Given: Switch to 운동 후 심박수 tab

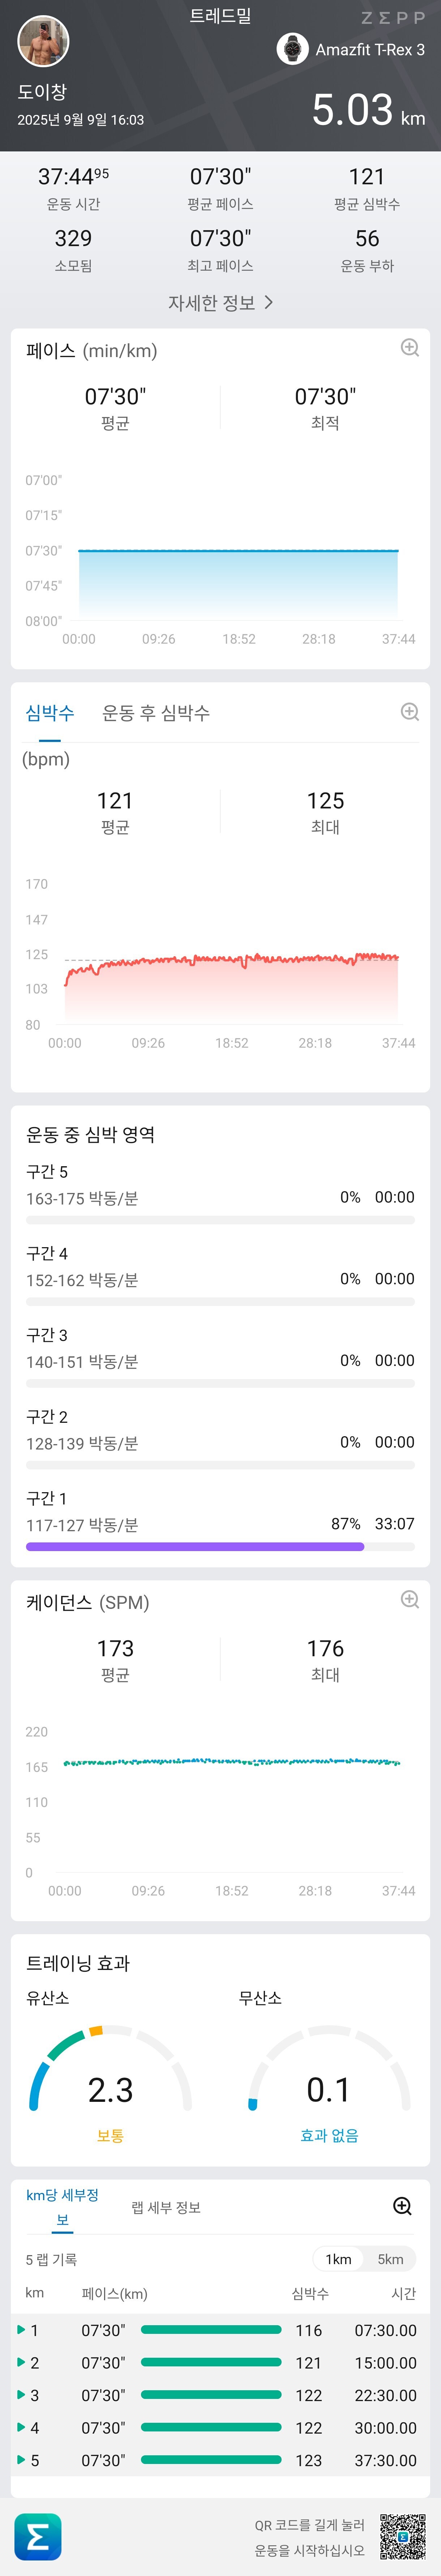Looking at the screenshot, I should click(156, 713).
